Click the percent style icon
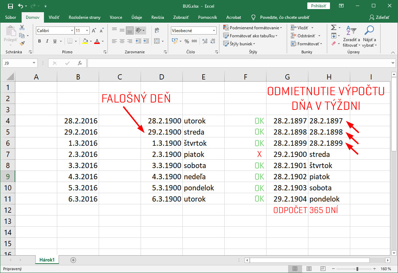The width and height of the screenshot is (398, 273). (187, 41)
